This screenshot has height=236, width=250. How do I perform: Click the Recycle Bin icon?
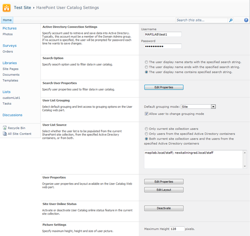point(5,128)
